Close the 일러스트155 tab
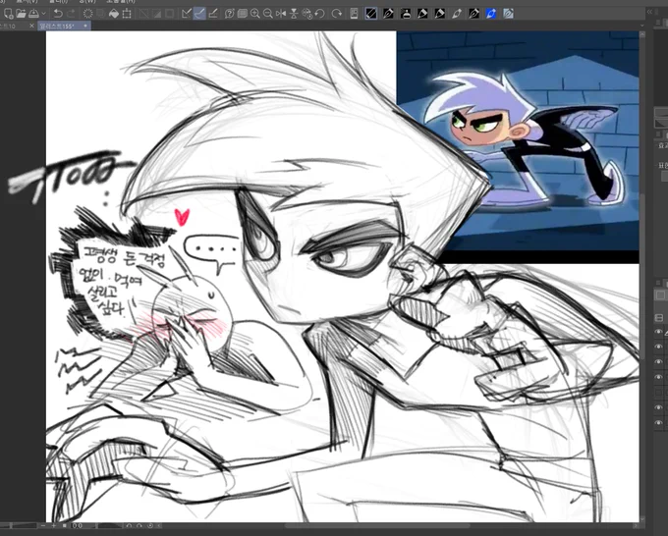The height and width of the screenshot is (536, 668). coord(85,26)
